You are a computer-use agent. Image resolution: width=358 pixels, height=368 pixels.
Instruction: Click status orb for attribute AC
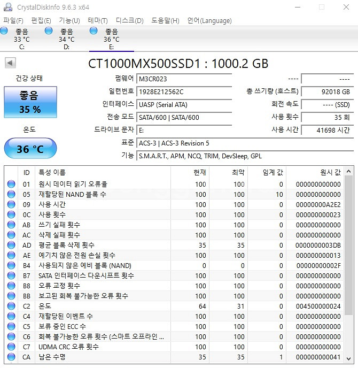(x=11, y=235)
